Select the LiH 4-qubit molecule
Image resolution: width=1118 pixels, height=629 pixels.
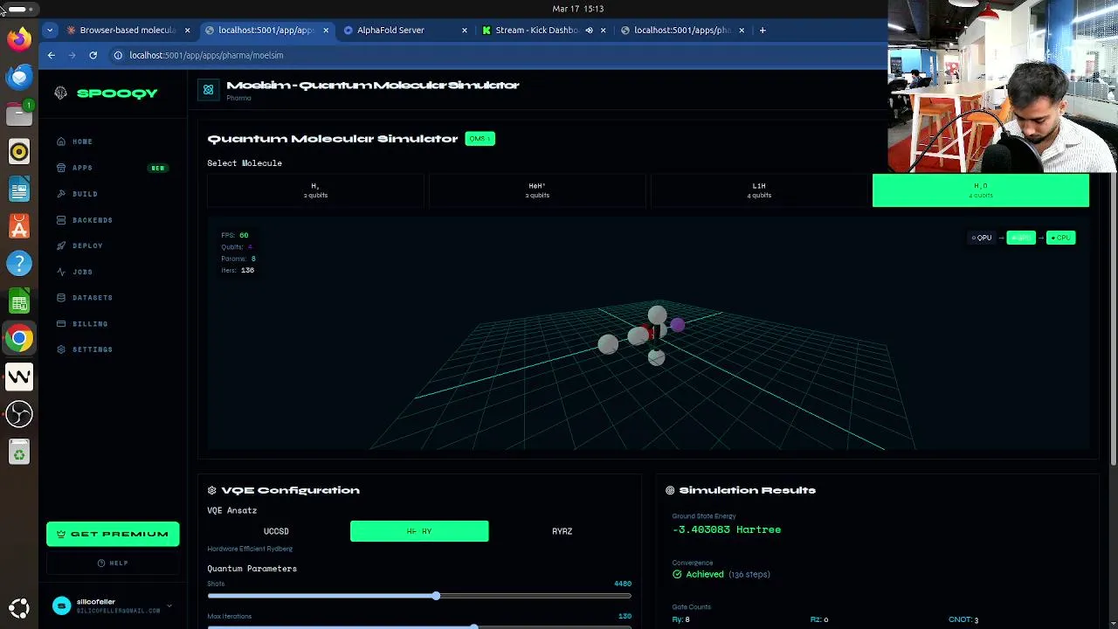point(759,190)
